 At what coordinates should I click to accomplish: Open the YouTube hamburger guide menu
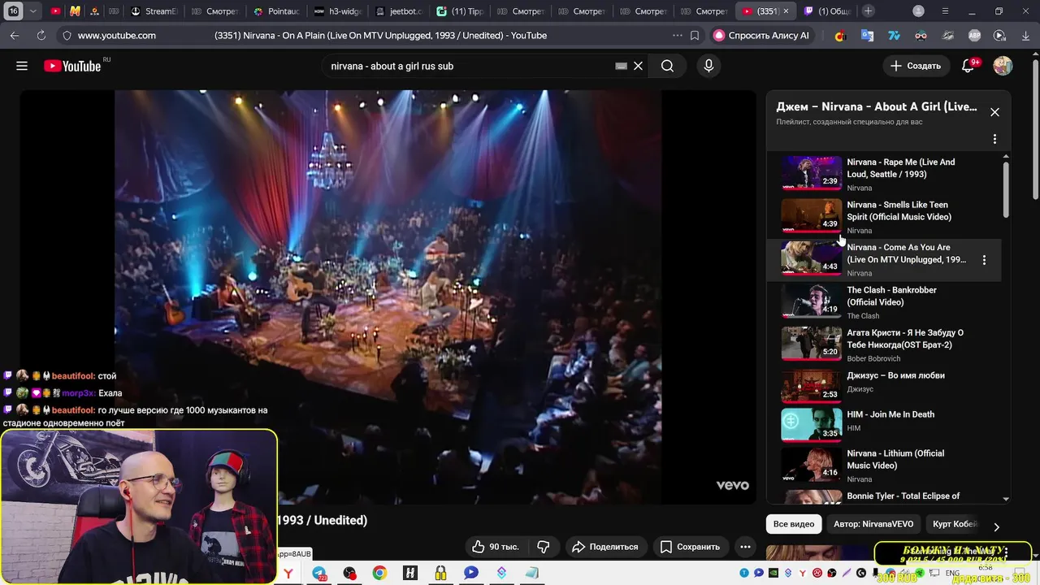pyautogui.click(x=22, y=66)
